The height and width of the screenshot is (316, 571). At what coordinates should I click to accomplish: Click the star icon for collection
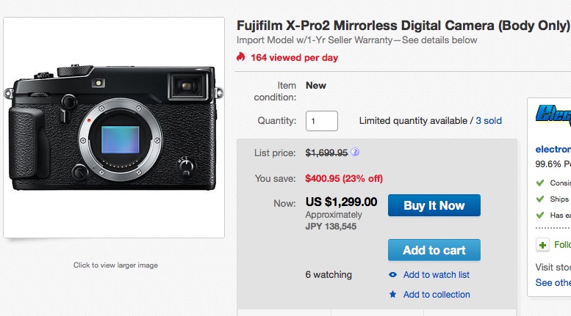[x=392, y=294]
